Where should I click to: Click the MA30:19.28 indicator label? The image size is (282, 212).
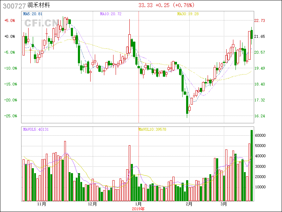[x=188, y=14]
